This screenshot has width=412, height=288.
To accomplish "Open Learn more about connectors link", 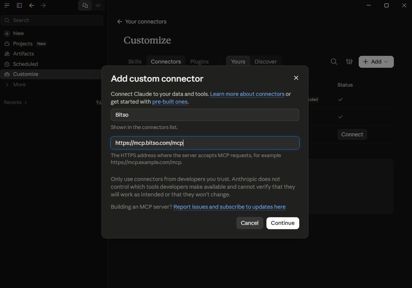I will [x=247, y=94].
